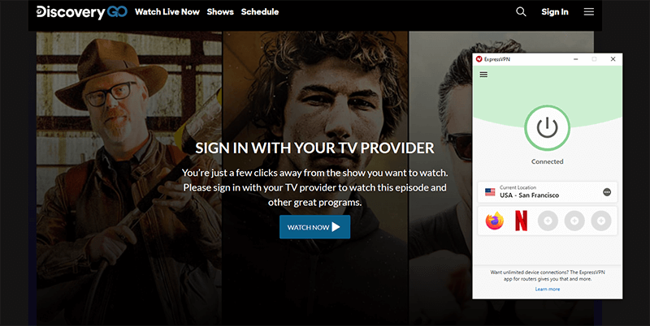Open the Discovery GO hamburger menu
Image resolution: width=650 pixels, height=326 pixels.
pos(588,12)
